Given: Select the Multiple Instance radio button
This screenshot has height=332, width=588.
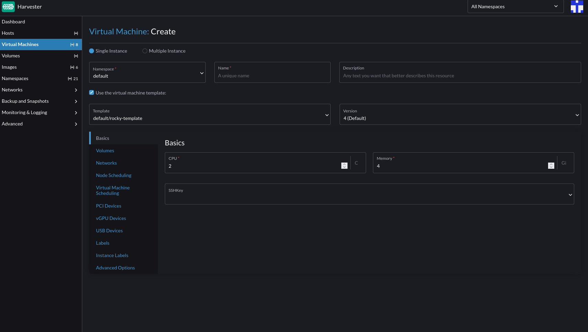Looking at the screenshot, I should pos(145,51).
